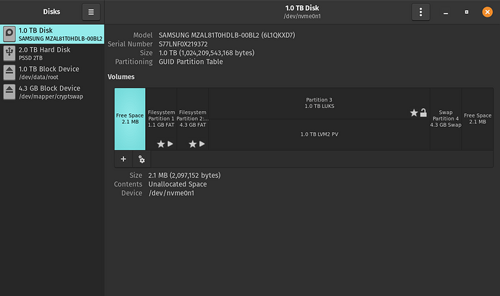Select Partition 3 1.0 TB LUKS volume

319,103
